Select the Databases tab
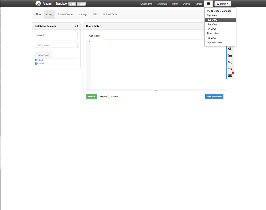The width and height of the screenshot is (266, 210). pyautogui.click(x=43, y=55)
